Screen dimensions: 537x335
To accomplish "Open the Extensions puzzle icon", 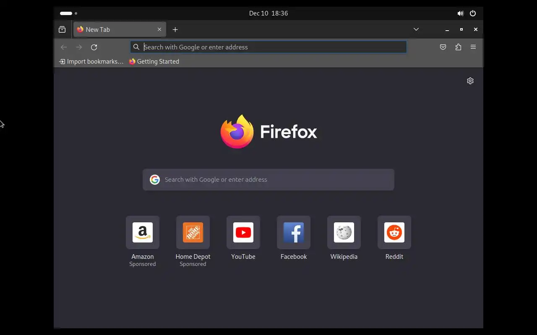I will coord(458,47).
